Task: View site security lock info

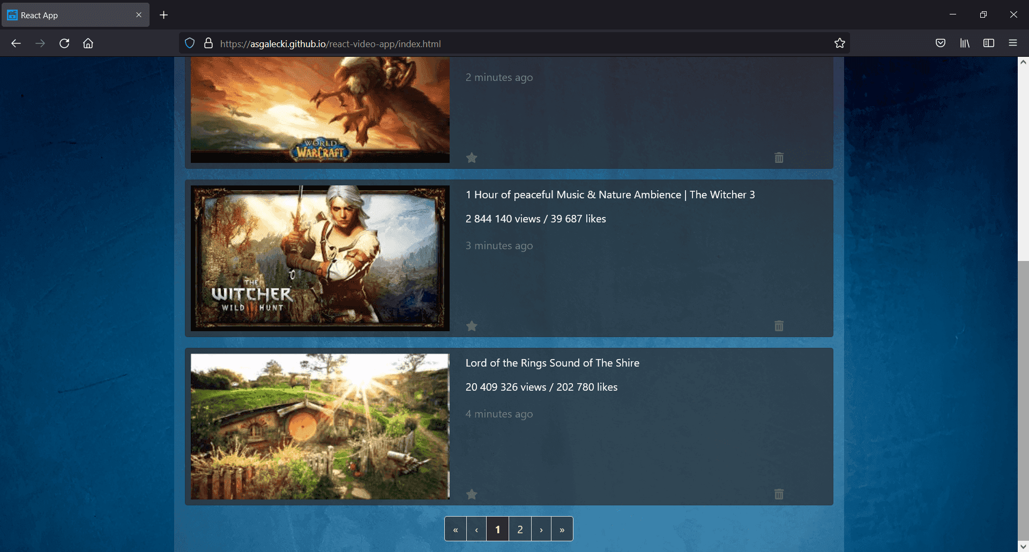Action: (208, 43)
